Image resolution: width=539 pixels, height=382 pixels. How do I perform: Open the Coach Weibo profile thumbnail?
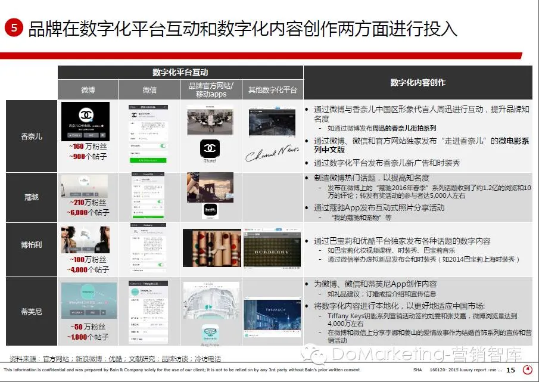pyautogui.click(x=85, y=186)
